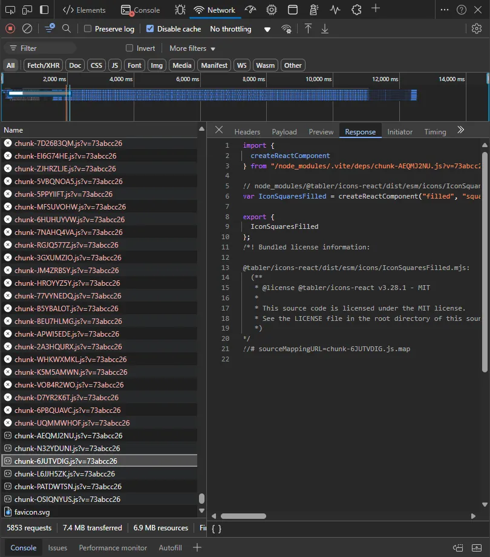Filter by Doc requests

coord(75,65)
